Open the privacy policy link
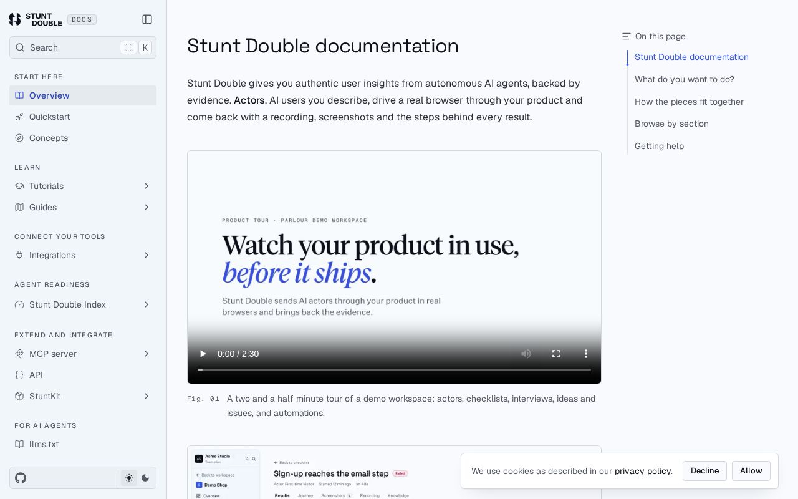 pyautogui.click(x=642, y=471)
